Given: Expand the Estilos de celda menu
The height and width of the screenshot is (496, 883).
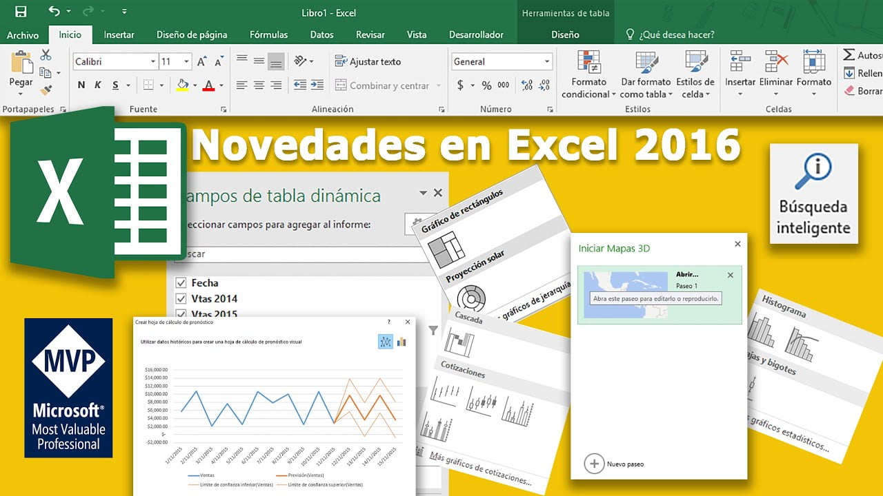Looking at the screenshot, I should 695,75.
